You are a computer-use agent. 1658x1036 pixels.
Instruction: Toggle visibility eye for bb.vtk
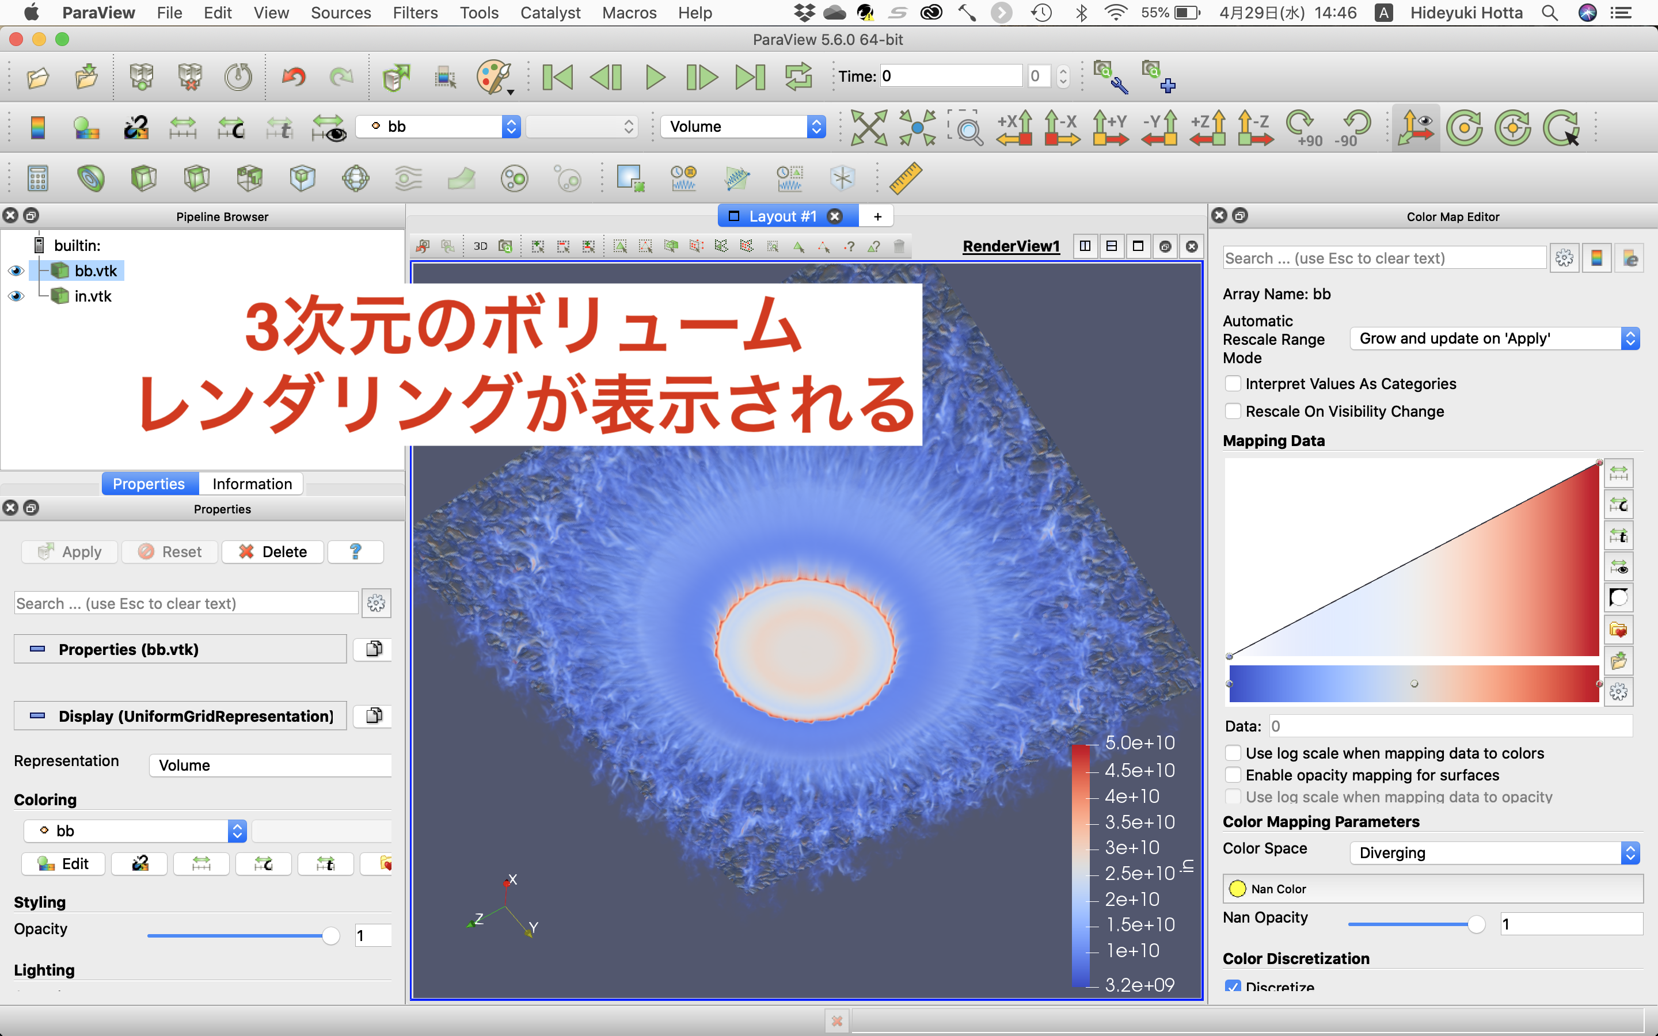pos(16,271)
